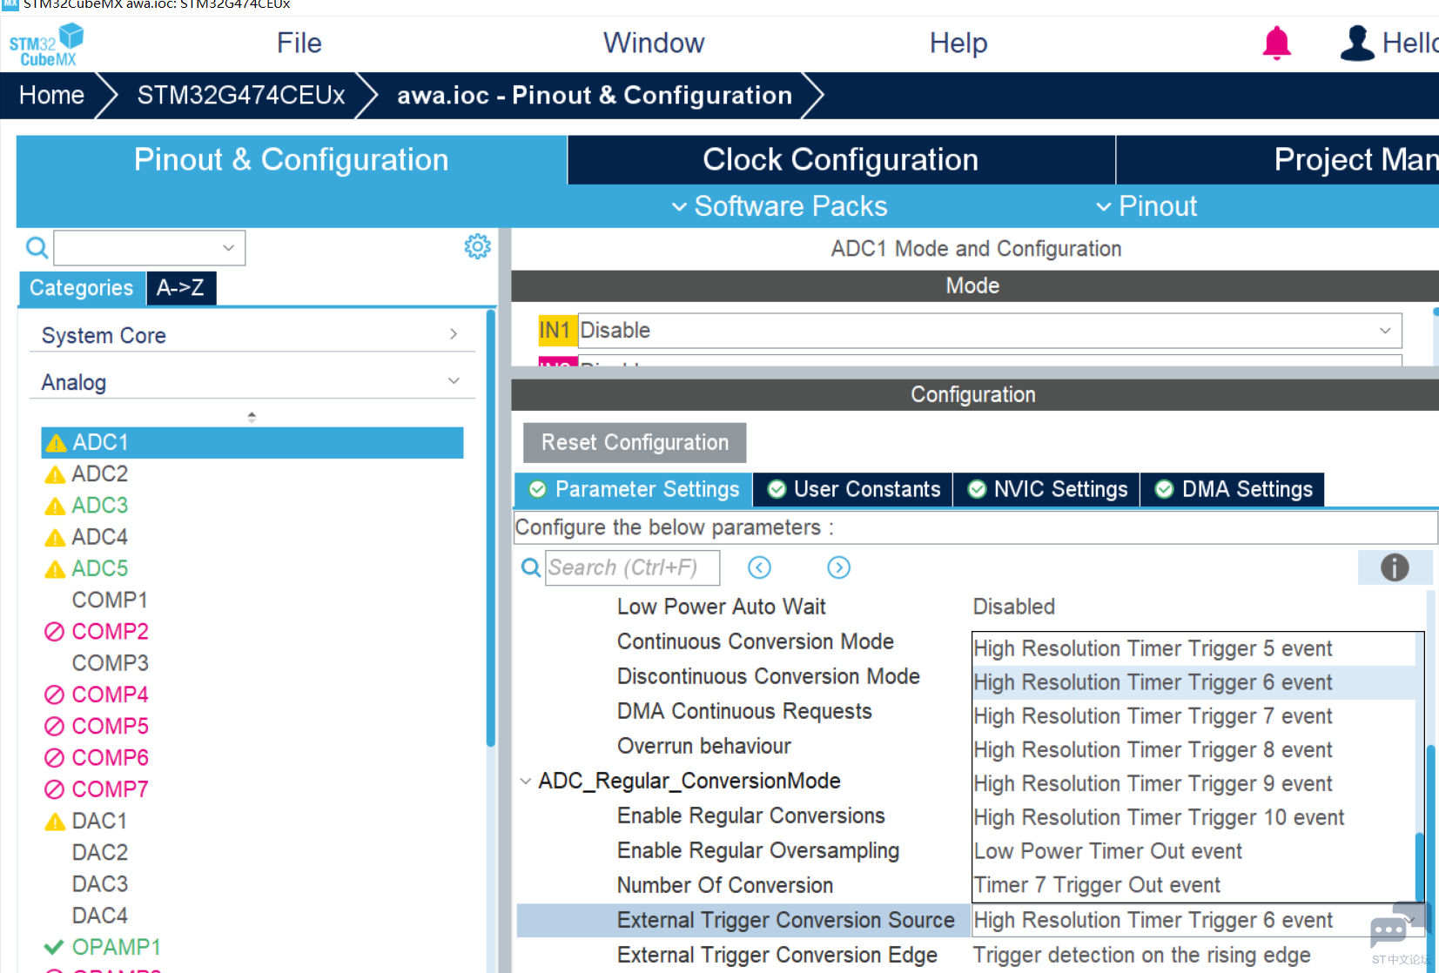Choose High Resolution Timer Trigger 7 event
The width and height of the screenshot is (1439, 973).
tap(1194, 716)
